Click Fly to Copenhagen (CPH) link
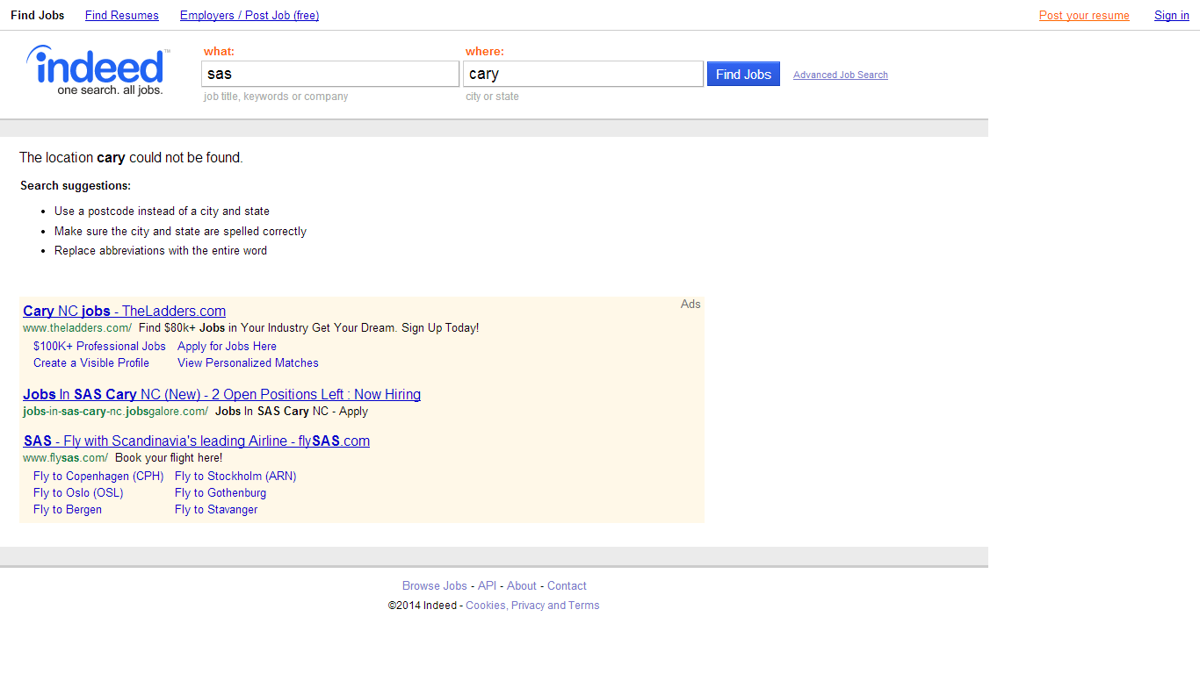The width and height of the screenshot is (1200, 674). (98, 477)
